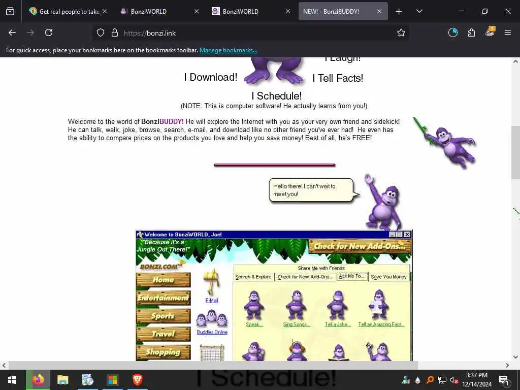This screenshot has width=520, height=390.
Task: Close the first BonziWORLD tab
Action: click(x=197, y=11)
